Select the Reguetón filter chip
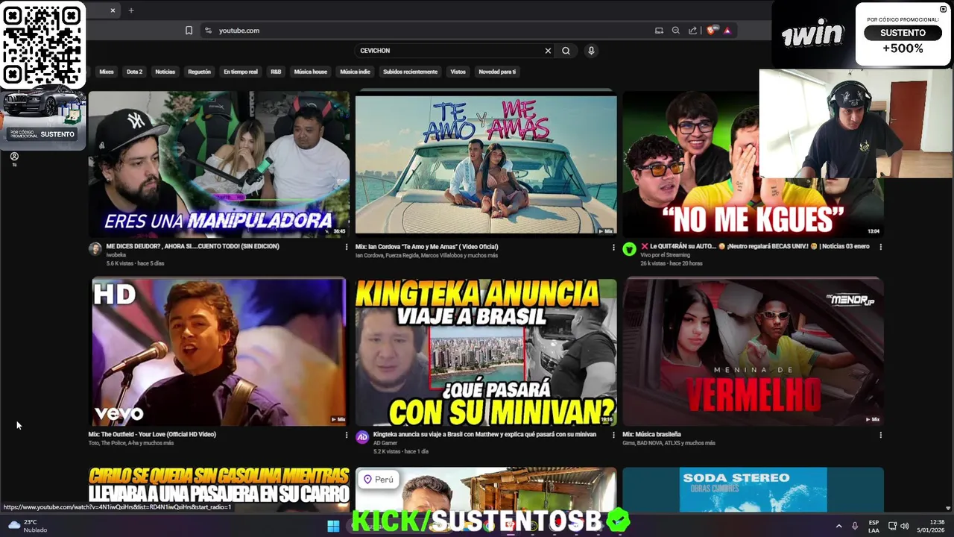The width and height of the screenshot is (954, 537). 199,72
